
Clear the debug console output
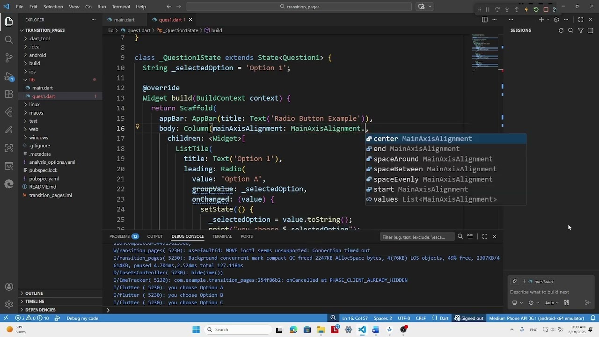pyautogui.click(x=470, y=236)
